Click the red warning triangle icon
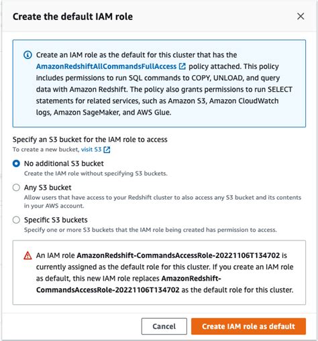Viewport: 318px width, 341px height. [x=28, y=255]
